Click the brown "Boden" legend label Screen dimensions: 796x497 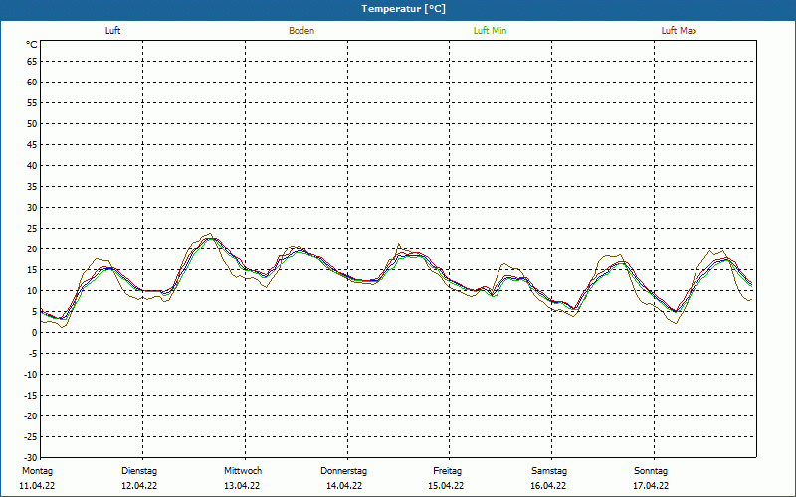coord(301,31)
